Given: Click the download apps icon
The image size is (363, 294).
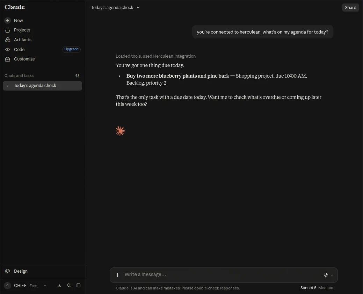Looking at the screenshot, I should click(x=59, y=285).
